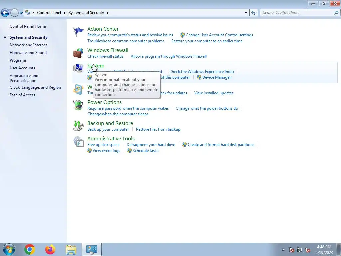Open View event logs link

pyautogui.click(x=106, y=151)
